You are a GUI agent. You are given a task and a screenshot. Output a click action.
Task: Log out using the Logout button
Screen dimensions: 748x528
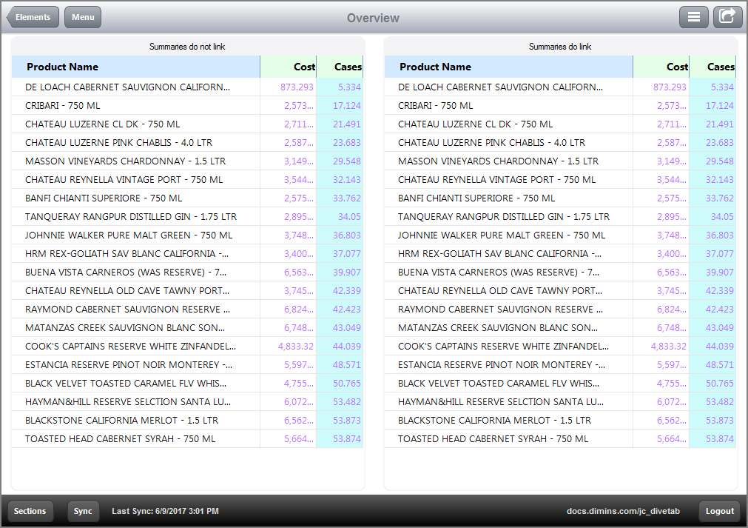tap(718, 511)
